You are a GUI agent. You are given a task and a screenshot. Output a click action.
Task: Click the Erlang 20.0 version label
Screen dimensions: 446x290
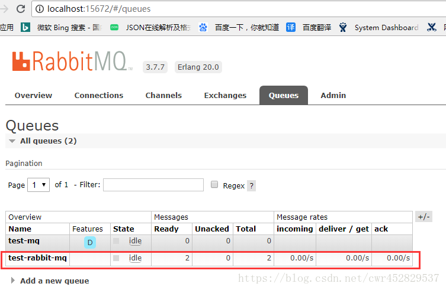point(198,67)
